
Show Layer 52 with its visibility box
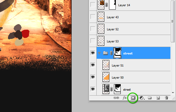pos(93,29)
